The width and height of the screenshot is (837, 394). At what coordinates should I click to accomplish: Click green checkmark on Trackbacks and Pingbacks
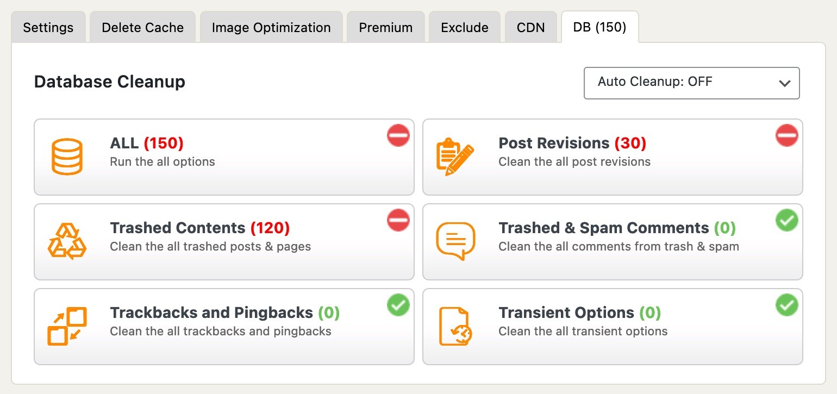398,305
